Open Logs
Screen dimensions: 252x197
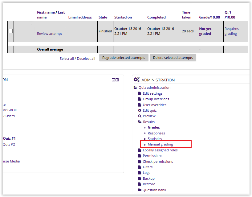[146, 173]
